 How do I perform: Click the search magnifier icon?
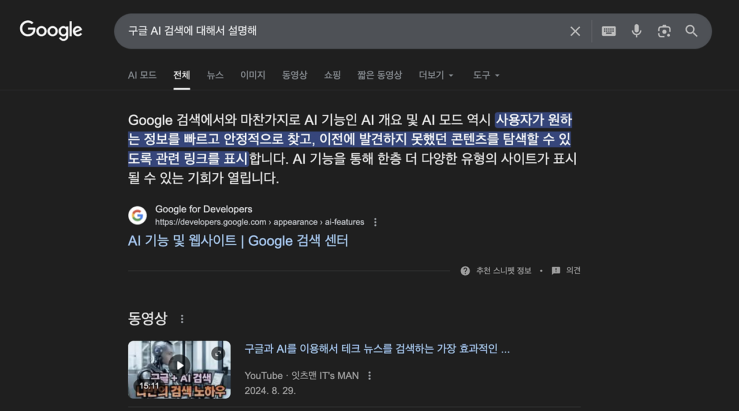coord(691,31)
